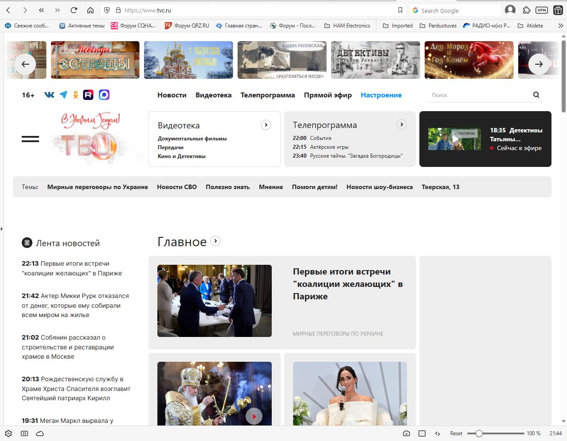Expand the Телепрограмма section arrow

(x=402, y=124)
